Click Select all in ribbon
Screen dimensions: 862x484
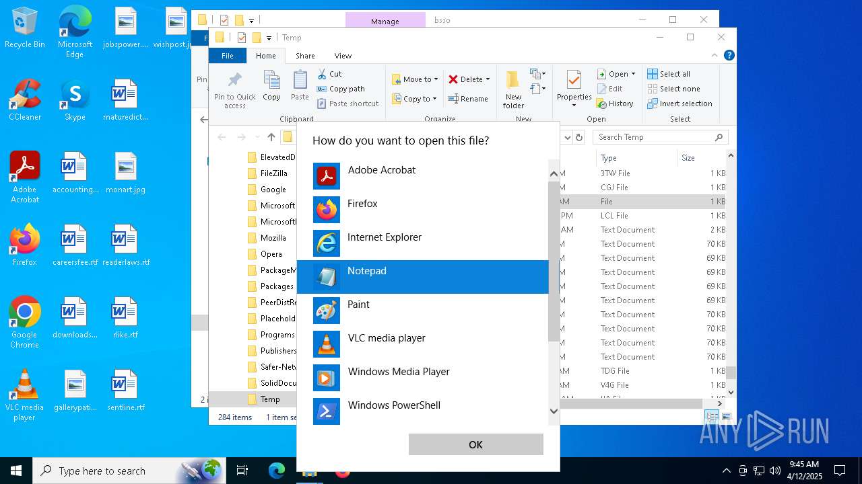pos(669,74)
